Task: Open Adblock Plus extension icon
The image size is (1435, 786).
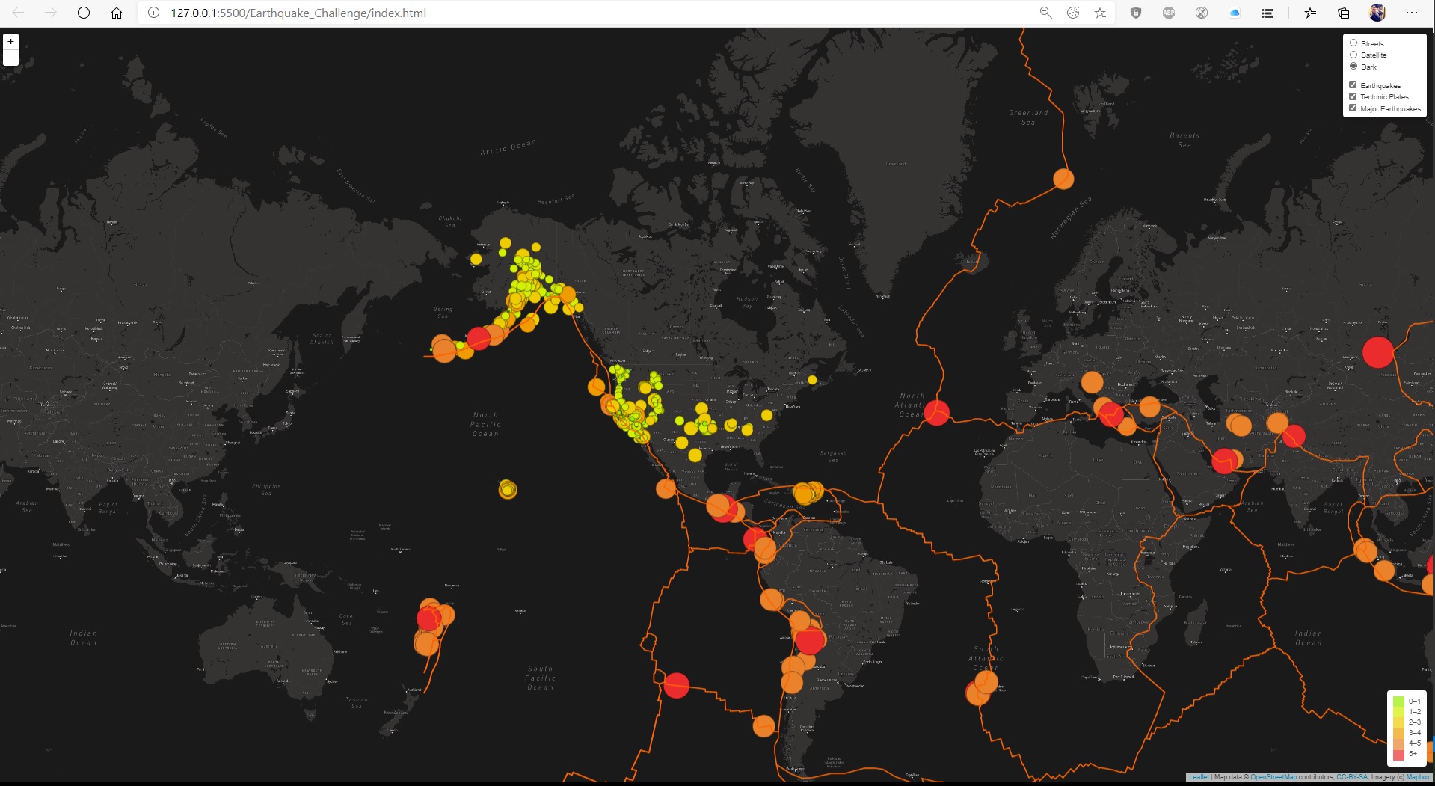Action: pos(1169,13)
